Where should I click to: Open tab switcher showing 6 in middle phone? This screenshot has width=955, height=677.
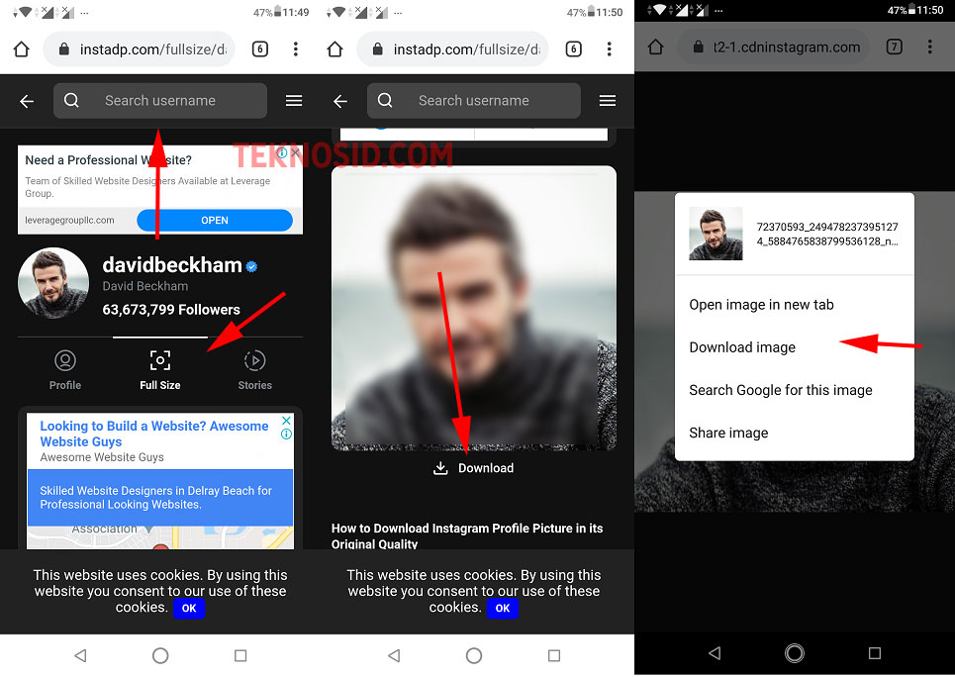tap(574, 48)
